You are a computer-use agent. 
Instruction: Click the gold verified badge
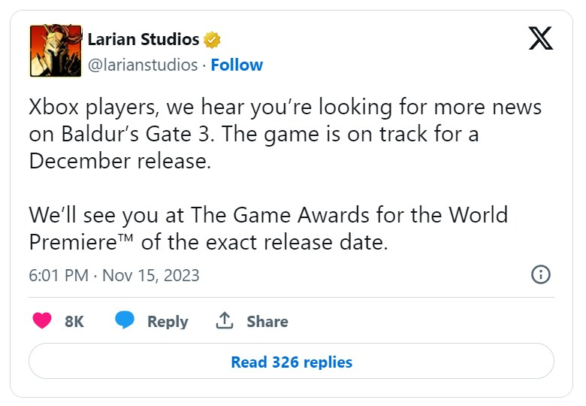pos(212,40)
